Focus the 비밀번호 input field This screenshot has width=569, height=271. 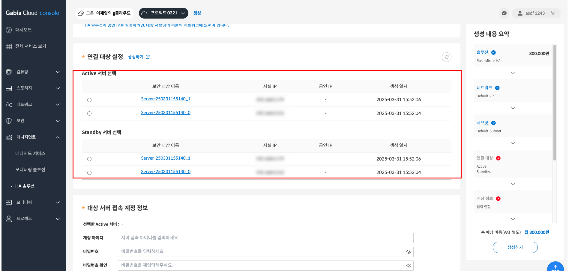pos(265,252)
